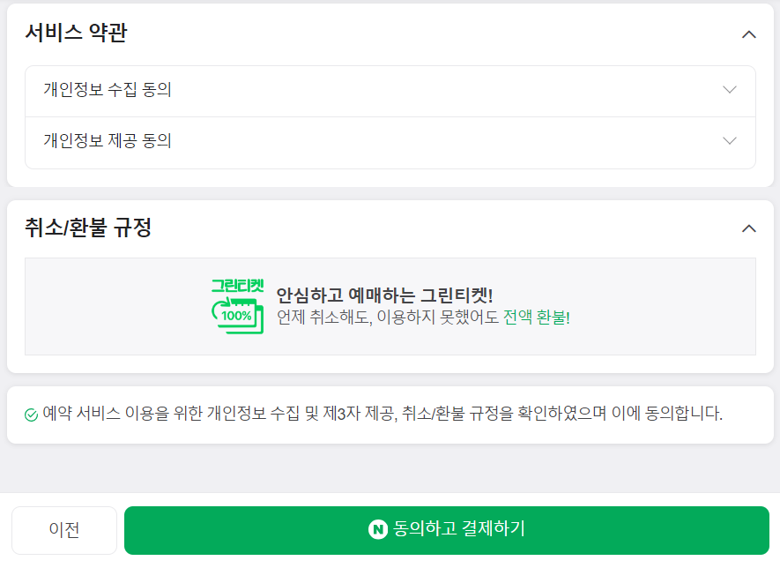Collapse the 서비스 약관 section
The height and width of the screenshot is (568, 780).
748,34
